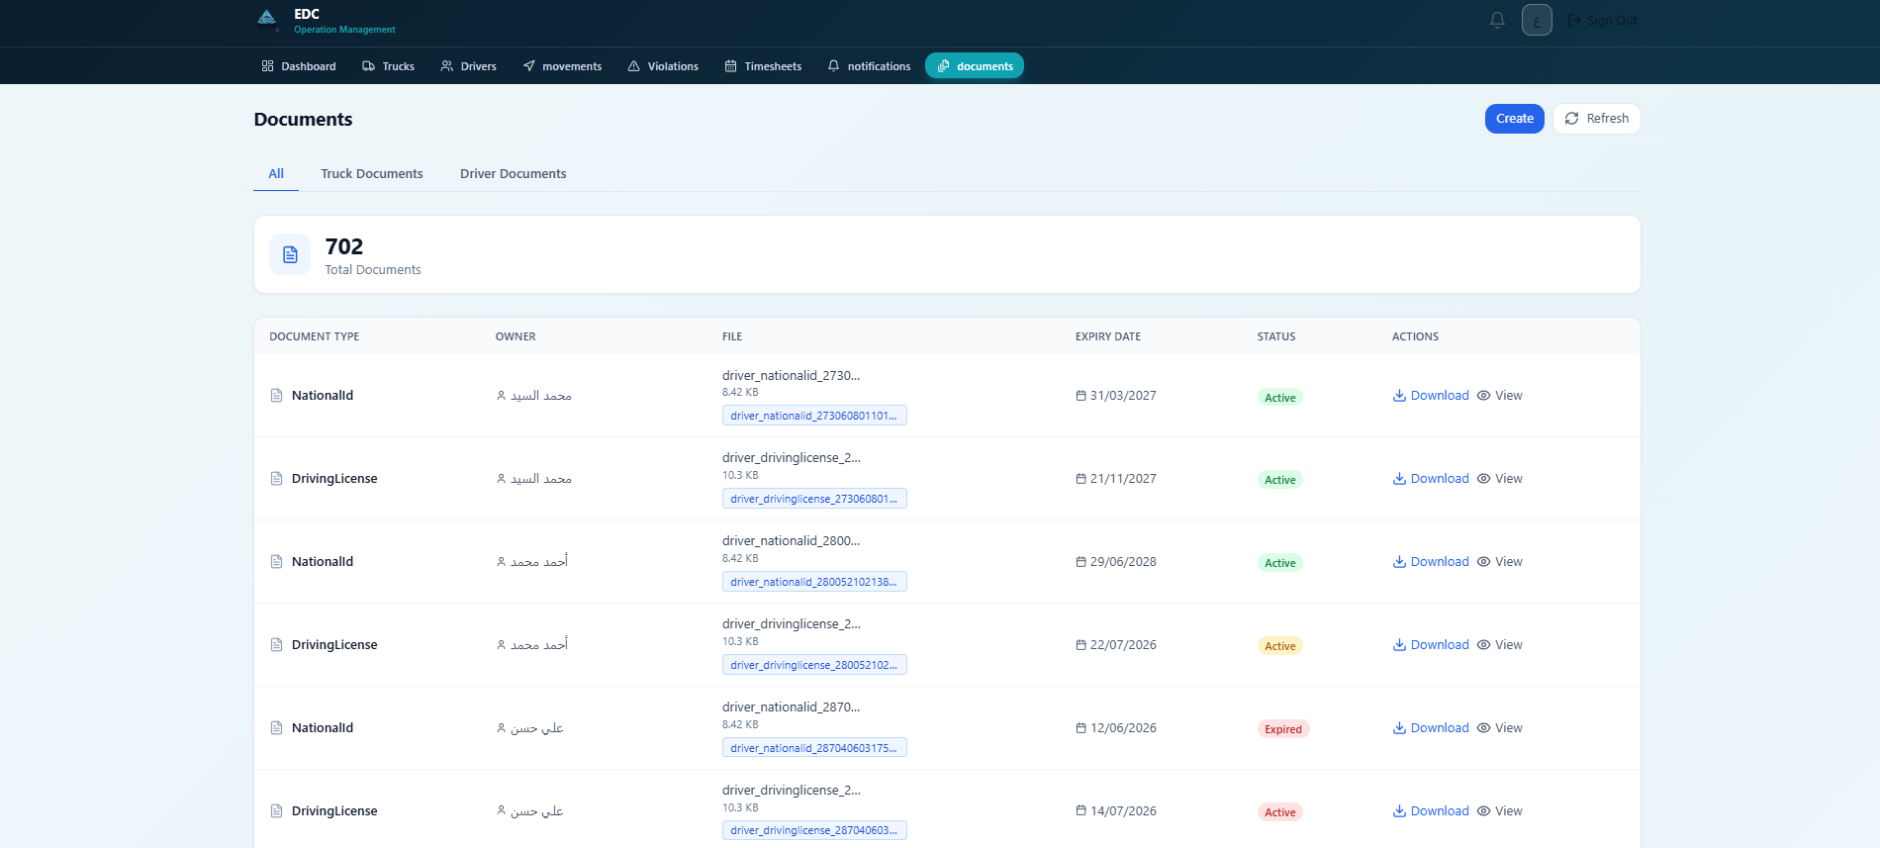Click the calendar icon beside 29/06/2028
This screenshot has width=1880, height=848.
[1081, 562]
